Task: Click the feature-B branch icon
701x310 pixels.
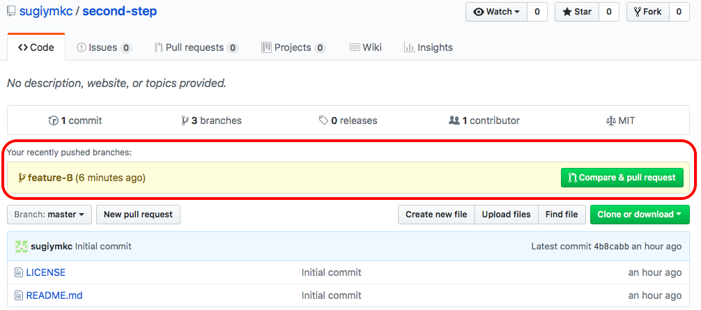Action: [x=22, y=178]
